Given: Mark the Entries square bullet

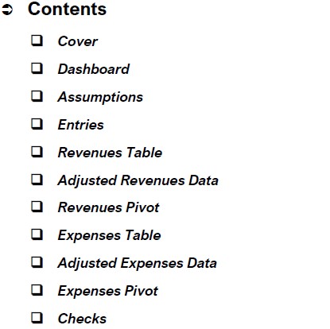Looking at the screenshot, I should point(37,124).
